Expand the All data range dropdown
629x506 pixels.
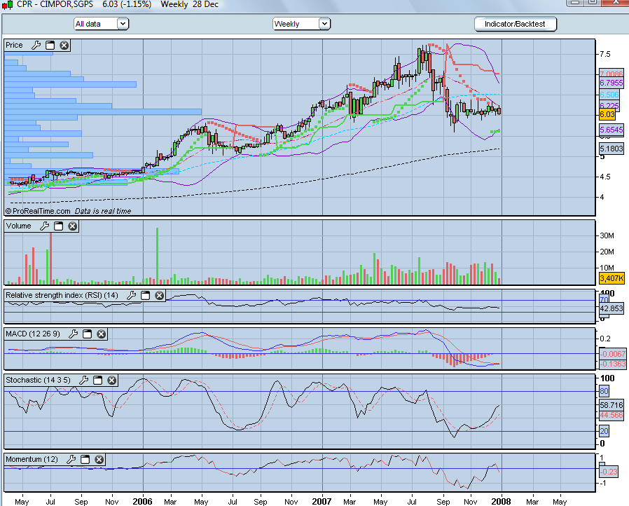(x=123, y=24)
